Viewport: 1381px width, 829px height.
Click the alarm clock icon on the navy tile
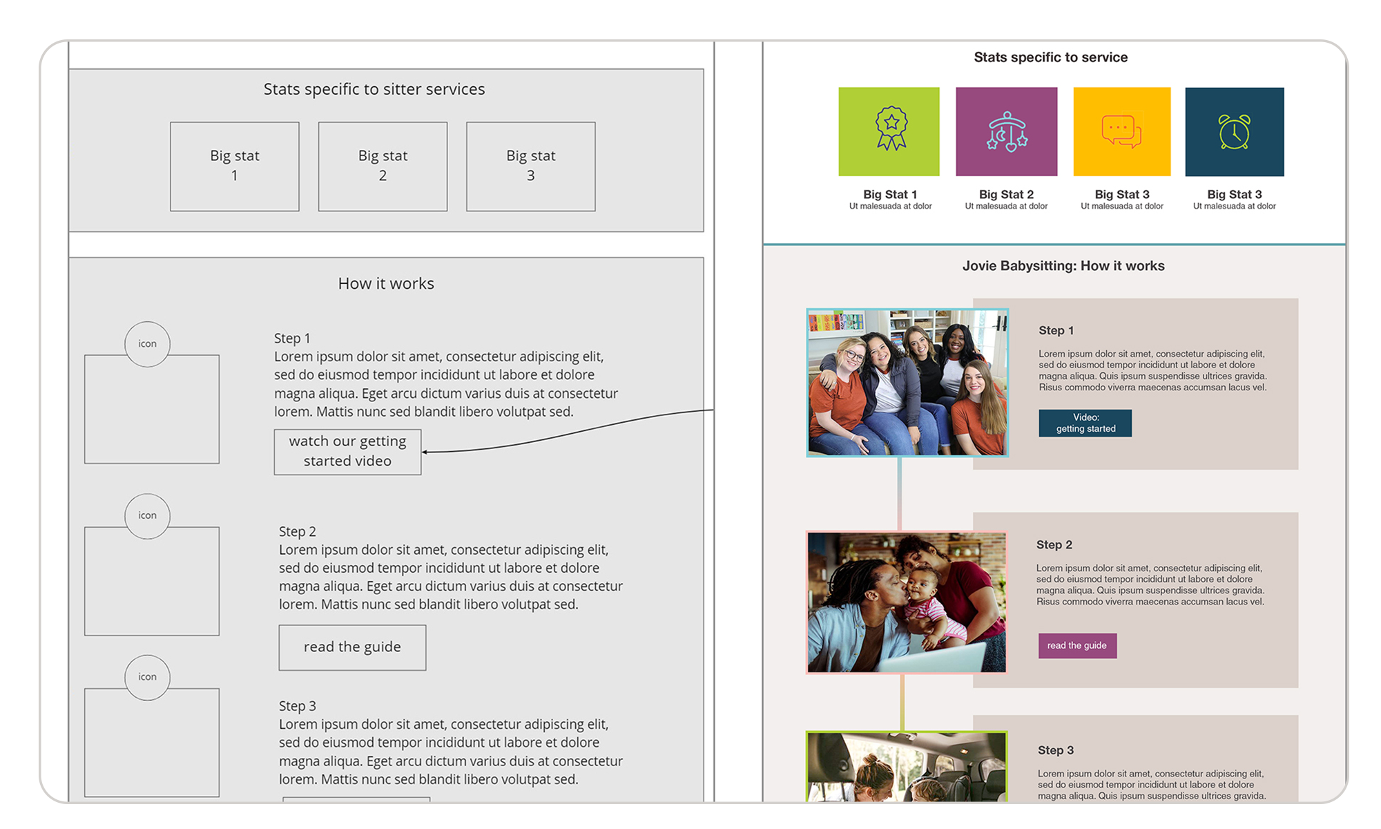1235,131
